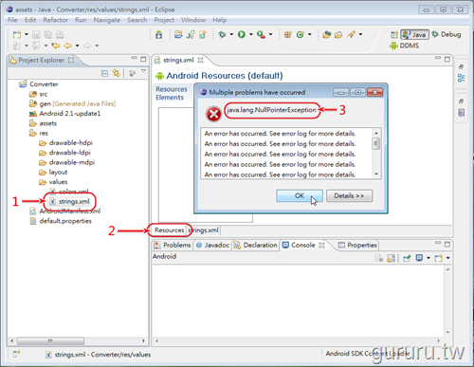This screenshot has width=474, height=367.
Task: Open the New file dropdown arrow
Action: click(x=27, y=34)
